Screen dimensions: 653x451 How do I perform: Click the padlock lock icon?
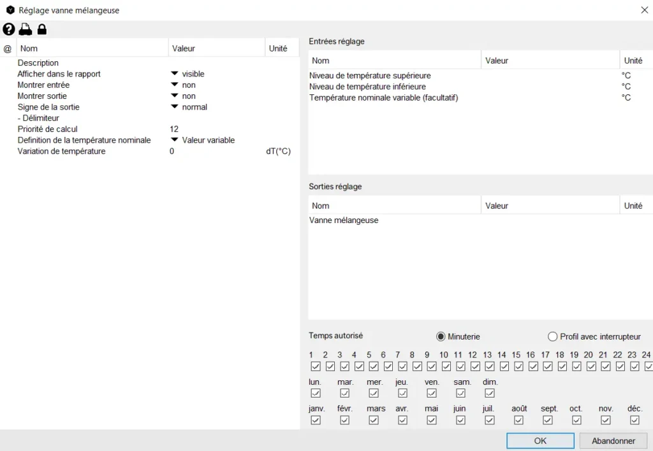42,29
